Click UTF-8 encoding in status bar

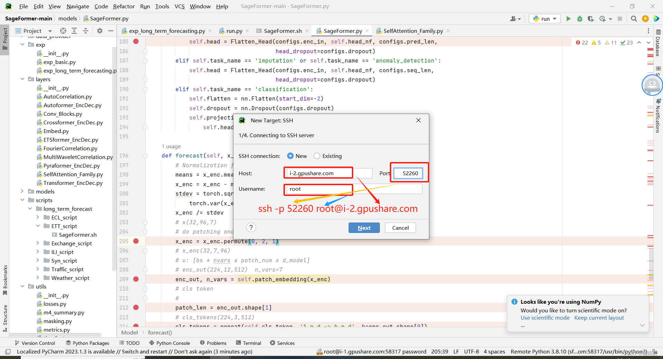pos(471,351)
